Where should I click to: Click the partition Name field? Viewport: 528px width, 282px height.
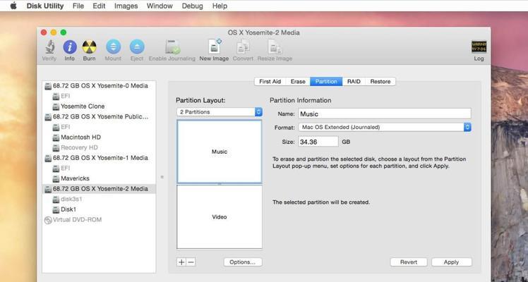[x=385, y=114]
